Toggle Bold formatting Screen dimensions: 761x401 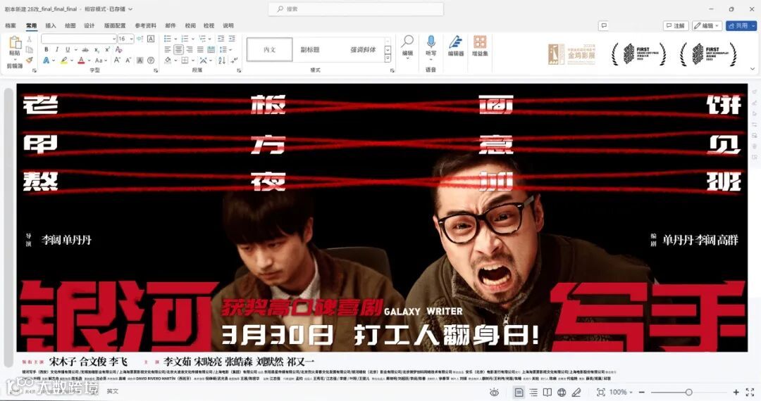point(46,49)
